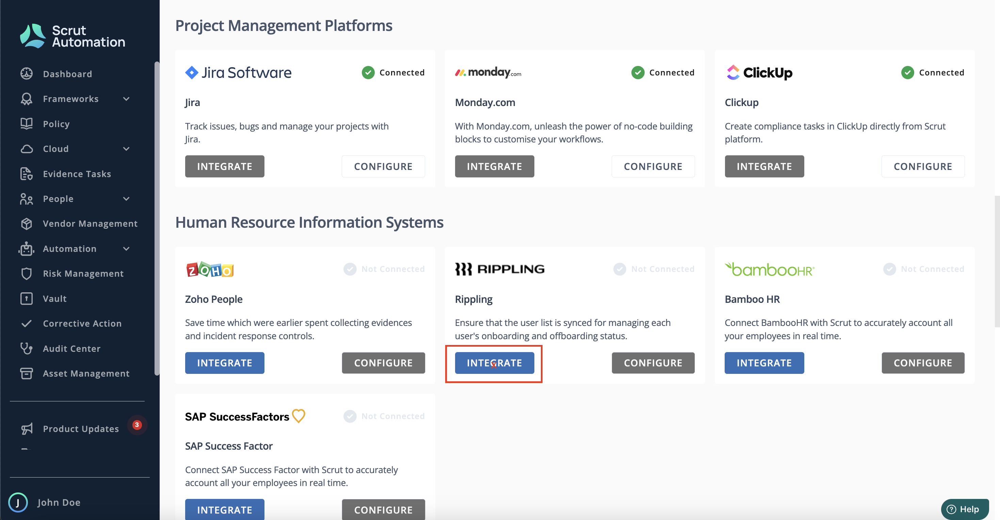Click the Automation robot icon
Image resolution: width=1000 pixels, height=520 pixels.
(27, 248)
